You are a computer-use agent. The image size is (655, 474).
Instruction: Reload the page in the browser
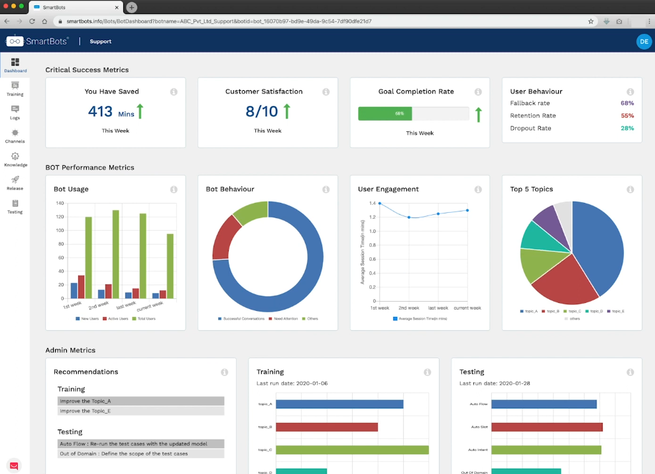[32, 21]
